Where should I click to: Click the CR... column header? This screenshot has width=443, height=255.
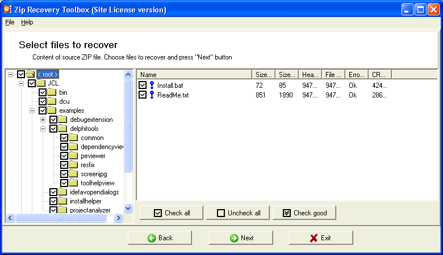[380, 74]
